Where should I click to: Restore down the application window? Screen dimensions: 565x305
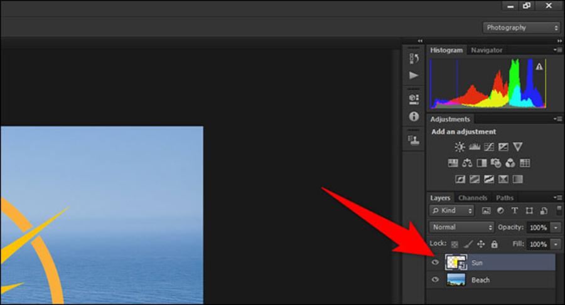(527, 6)
